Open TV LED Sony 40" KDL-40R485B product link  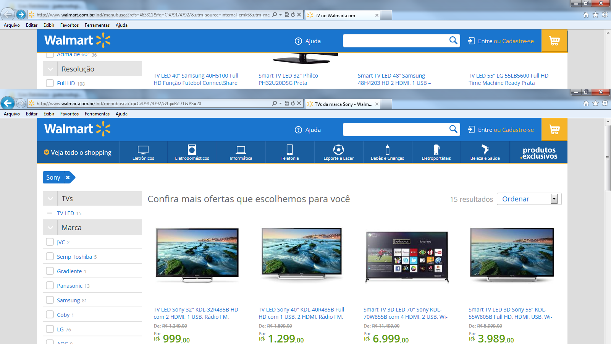click(301, 313)
